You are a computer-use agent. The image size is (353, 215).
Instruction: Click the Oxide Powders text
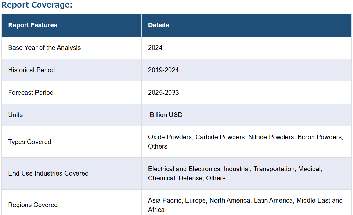pyautogui.click(x=170, y=137)
